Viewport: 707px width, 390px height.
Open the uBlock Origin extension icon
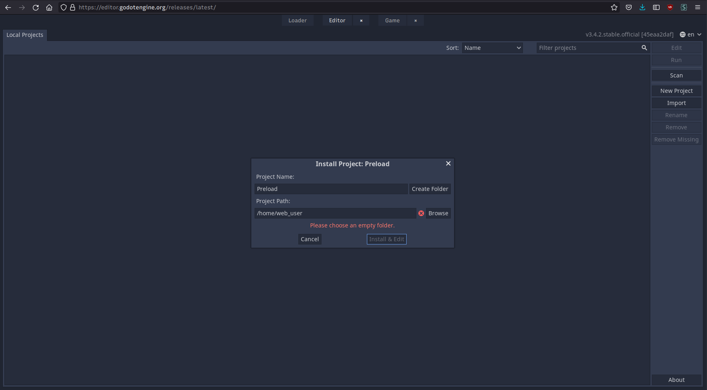tap(670, 7)
